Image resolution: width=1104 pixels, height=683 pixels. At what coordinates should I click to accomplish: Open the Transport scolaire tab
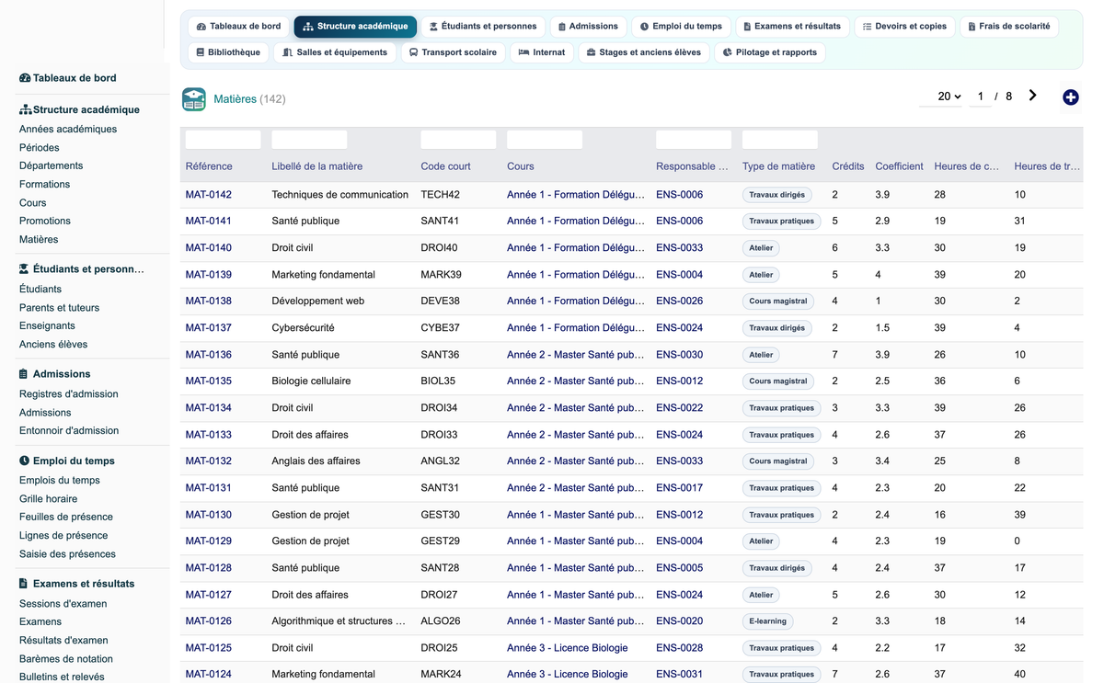tap(454, 52)
